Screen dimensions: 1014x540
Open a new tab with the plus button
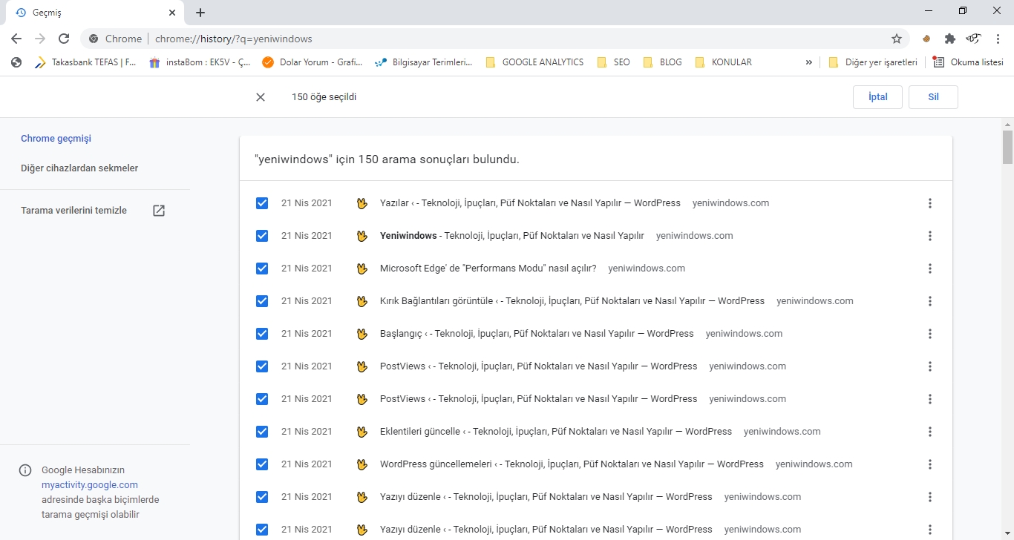[x=200, y=13]
